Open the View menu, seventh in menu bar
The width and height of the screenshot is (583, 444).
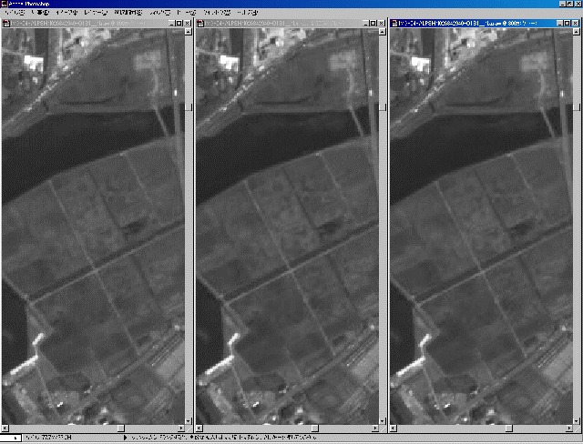click(186, 13)
